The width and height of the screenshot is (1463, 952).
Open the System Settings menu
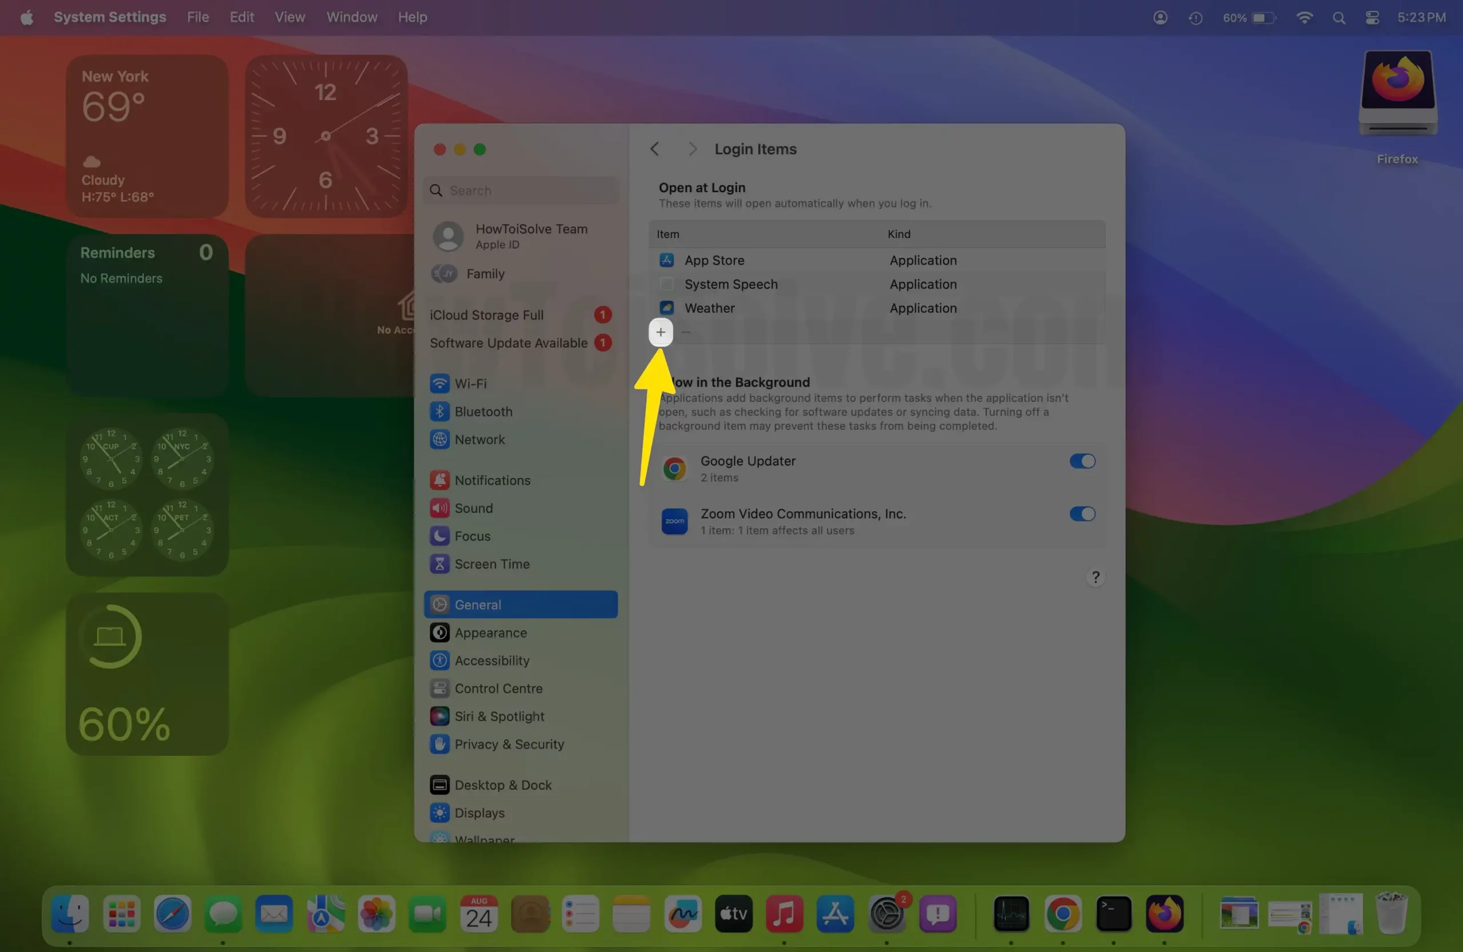[109, 17]
